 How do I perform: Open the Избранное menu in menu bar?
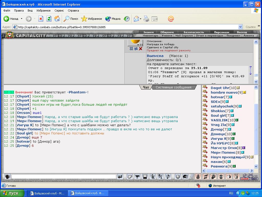point(43,10)
